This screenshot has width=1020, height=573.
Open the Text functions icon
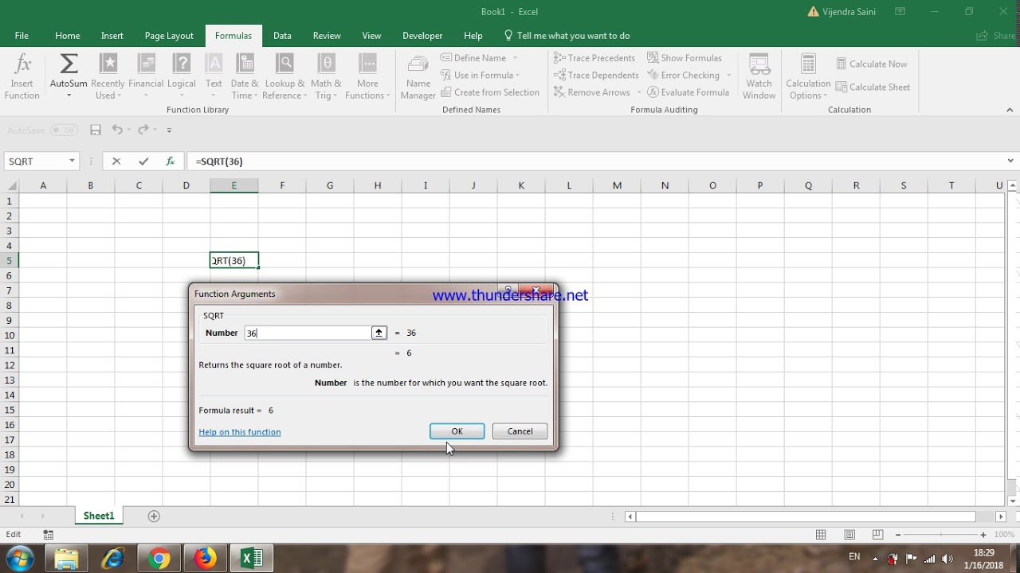point(214,64)
